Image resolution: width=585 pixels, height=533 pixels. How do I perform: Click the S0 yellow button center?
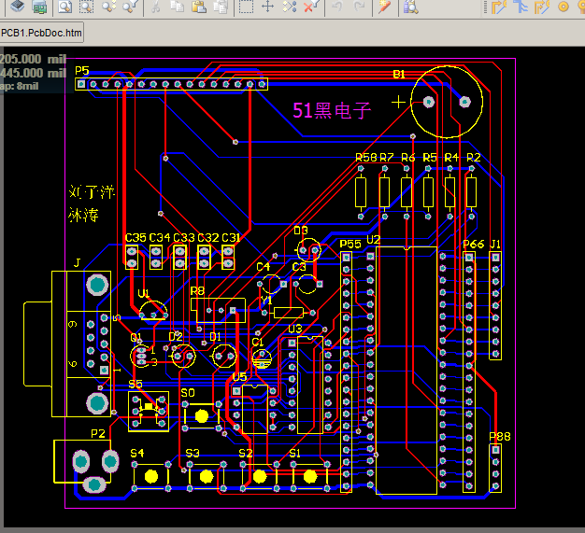(x=202, y=416)
